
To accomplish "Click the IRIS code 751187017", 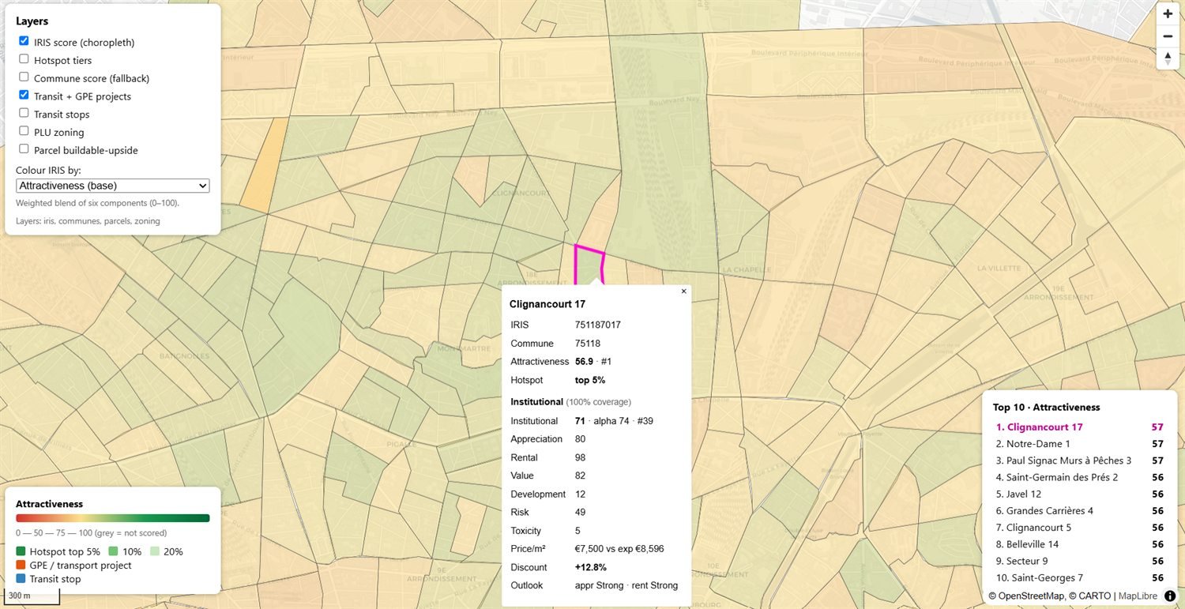I will click(598, 325).
